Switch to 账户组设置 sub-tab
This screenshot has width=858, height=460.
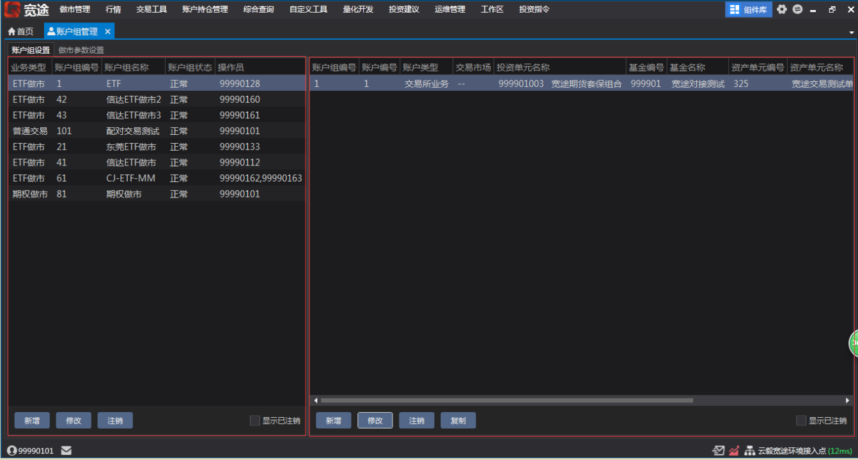[31, 50]
